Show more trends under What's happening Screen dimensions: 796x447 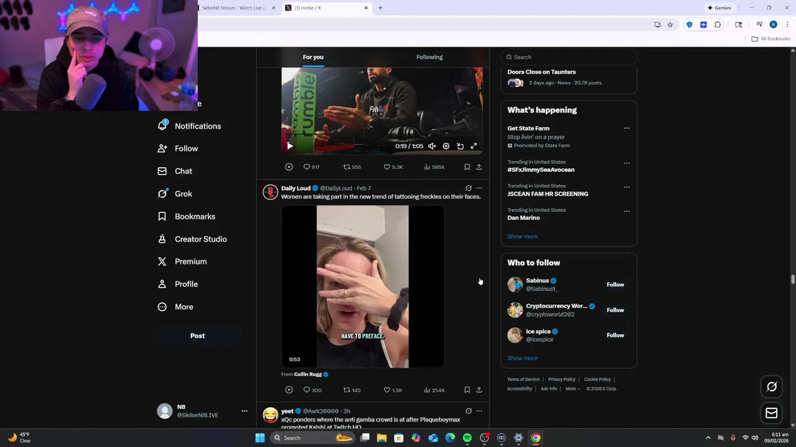[x=522, y=237]
